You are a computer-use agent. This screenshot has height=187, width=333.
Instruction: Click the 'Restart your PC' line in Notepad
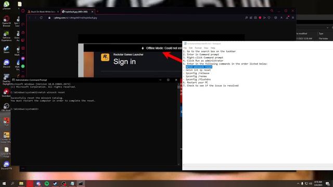pos(196,83)
